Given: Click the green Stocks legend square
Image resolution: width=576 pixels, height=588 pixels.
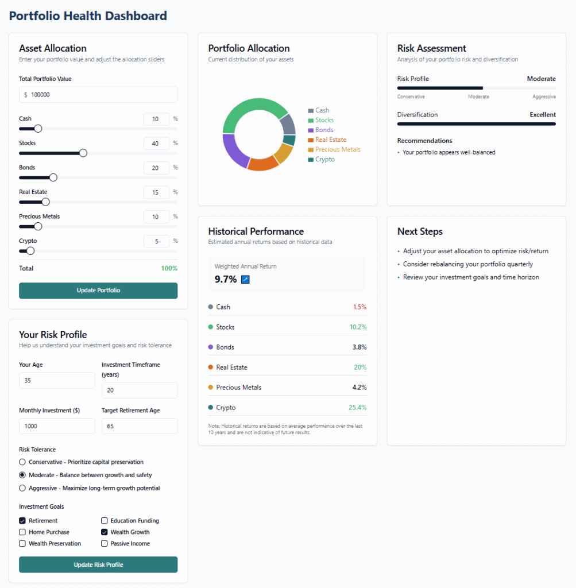Looking at the screenshot, I should click(311, 121).
